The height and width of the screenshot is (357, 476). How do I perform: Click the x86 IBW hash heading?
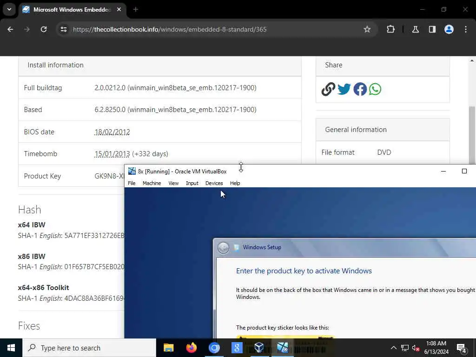tap(32, 257)
